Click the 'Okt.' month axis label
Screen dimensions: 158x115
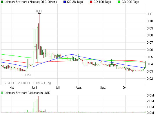(126, 88)
